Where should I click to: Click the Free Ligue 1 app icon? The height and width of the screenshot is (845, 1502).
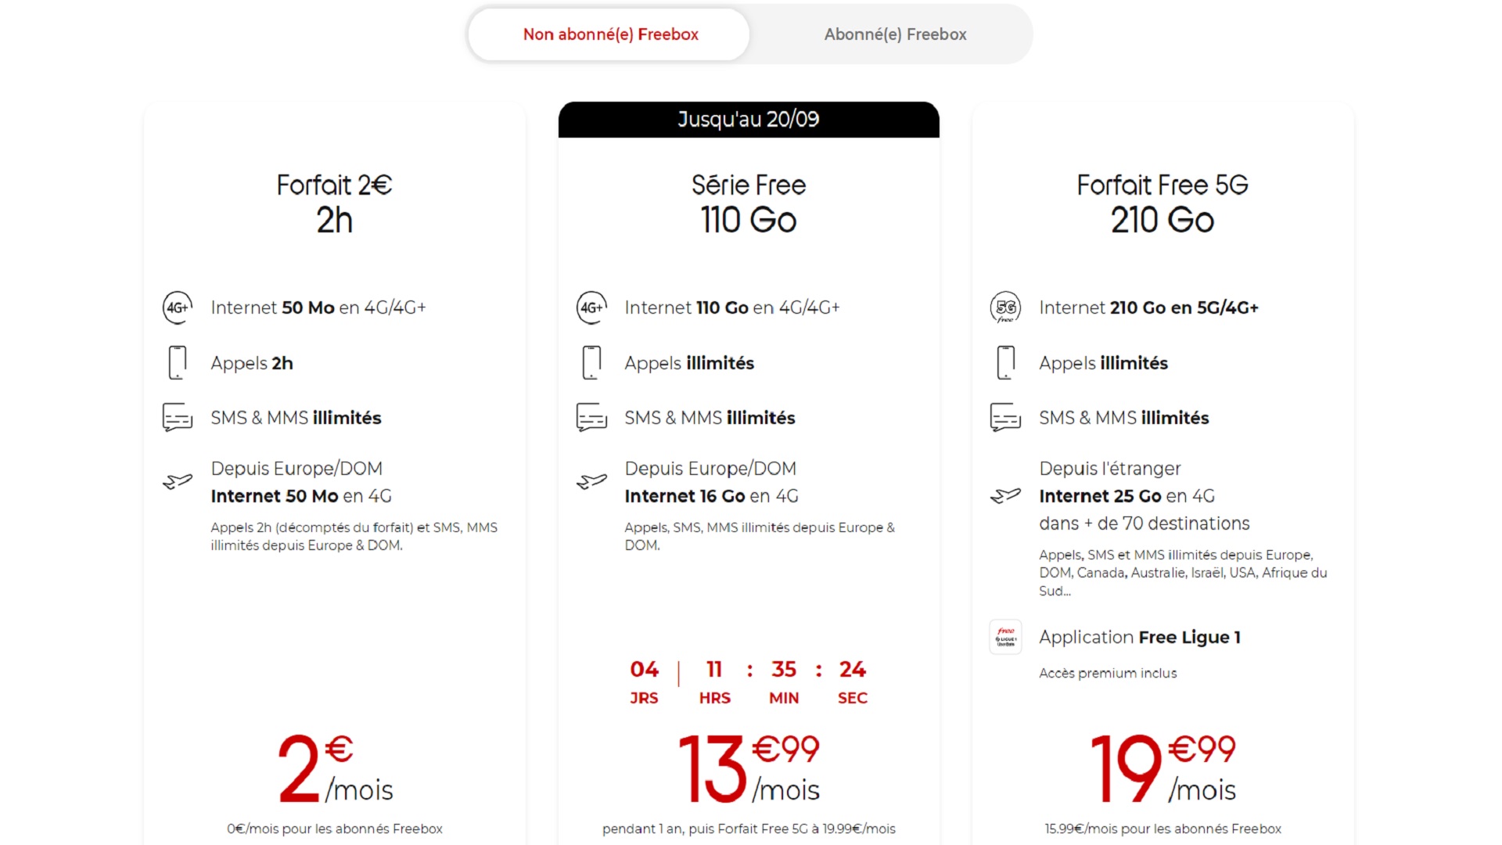(x=1005, y=637)
